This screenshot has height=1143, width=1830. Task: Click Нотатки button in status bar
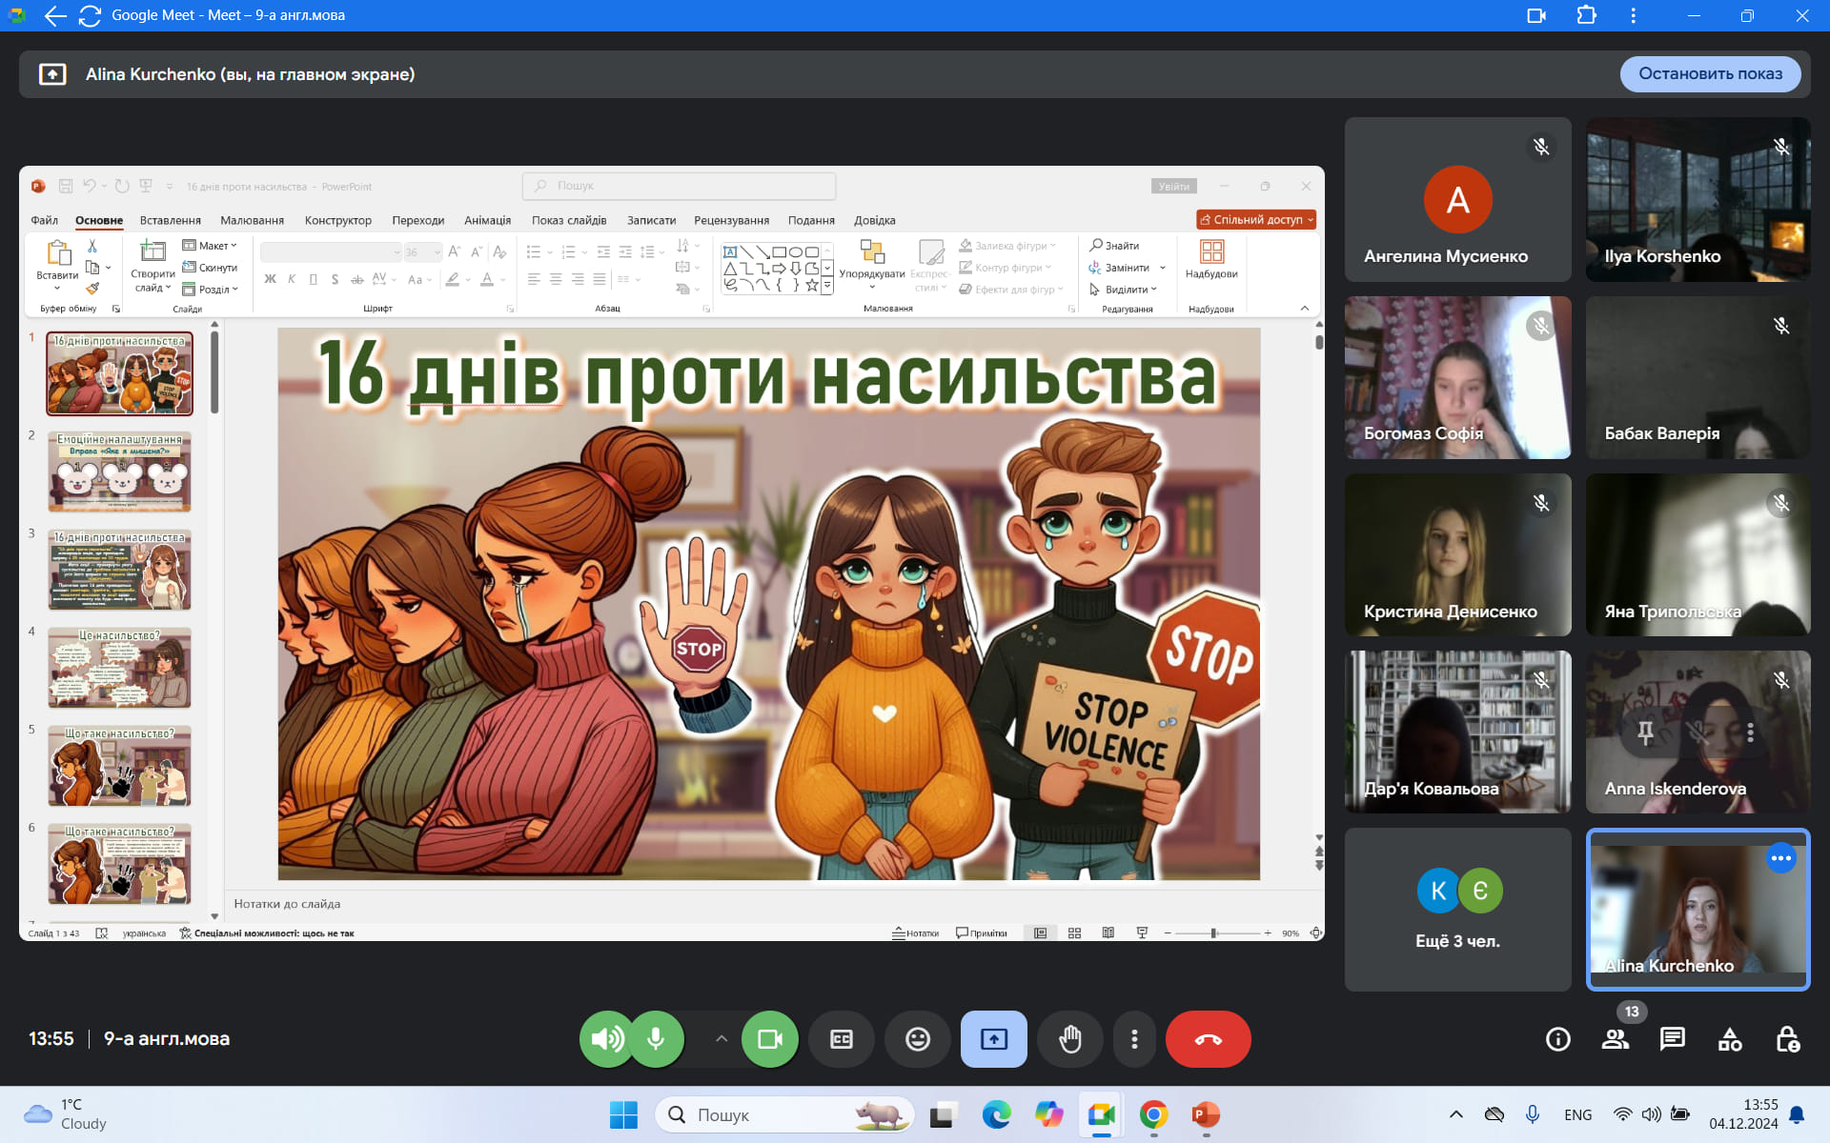[915, 933]
